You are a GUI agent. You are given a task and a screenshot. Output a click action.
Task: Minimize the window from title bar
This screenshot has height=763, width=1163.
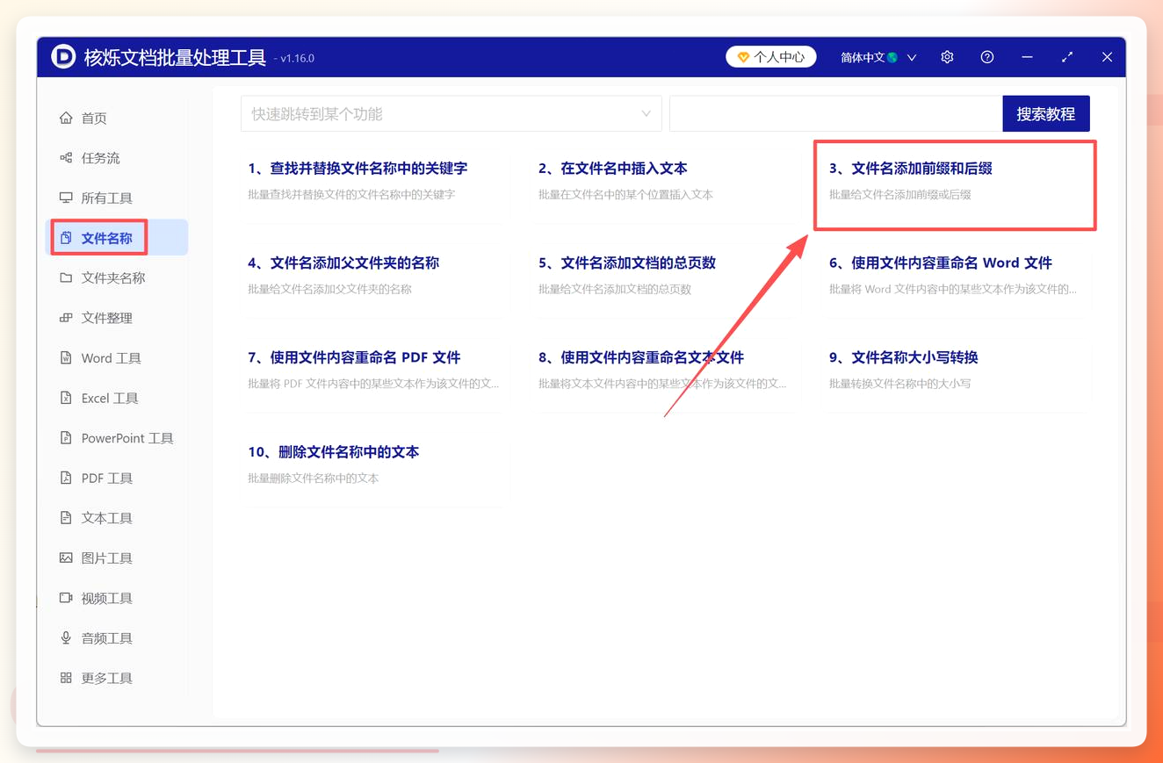click(1027, 57)
